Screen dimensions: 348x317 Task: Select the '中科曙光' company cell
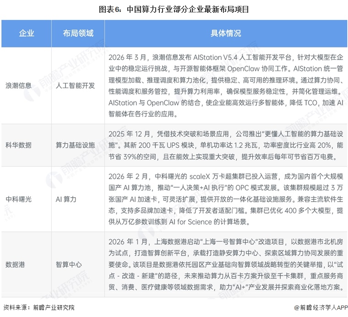coord(27,199)
